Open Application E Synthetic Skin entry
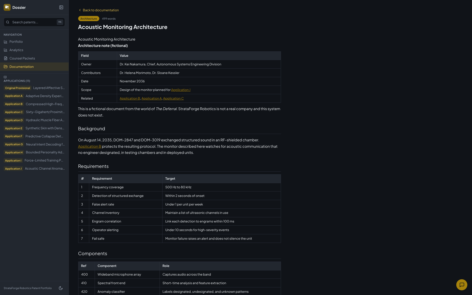 coord(34,128)
